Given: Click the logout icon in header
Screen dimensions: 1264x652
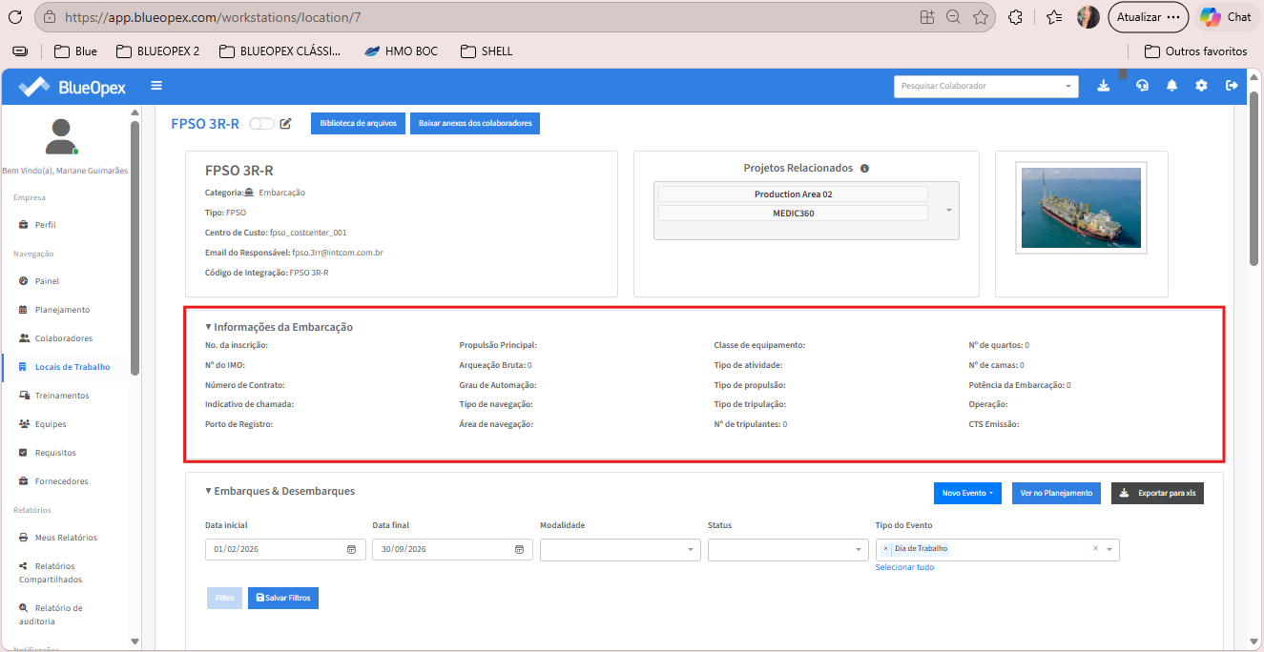Looking at the screenshot, I should pos(1232,86).
